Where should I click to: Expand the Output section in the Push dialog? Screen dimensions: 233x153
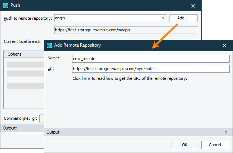pyautogui.click(x=10, y=128)
